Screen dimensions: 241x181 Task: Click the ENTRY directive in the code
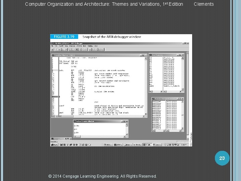pos(74,67)
